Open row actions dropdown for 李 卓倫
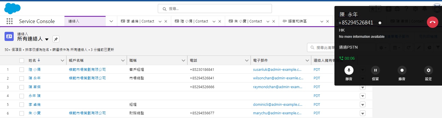Viewport: 442px width, 118px height. point(363,105)
